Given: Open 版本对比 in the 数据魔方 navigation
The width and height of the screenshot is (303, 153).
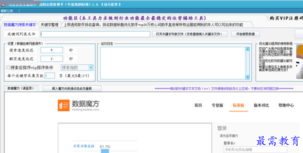Looking at the screenshot, I should click(261, 105).
